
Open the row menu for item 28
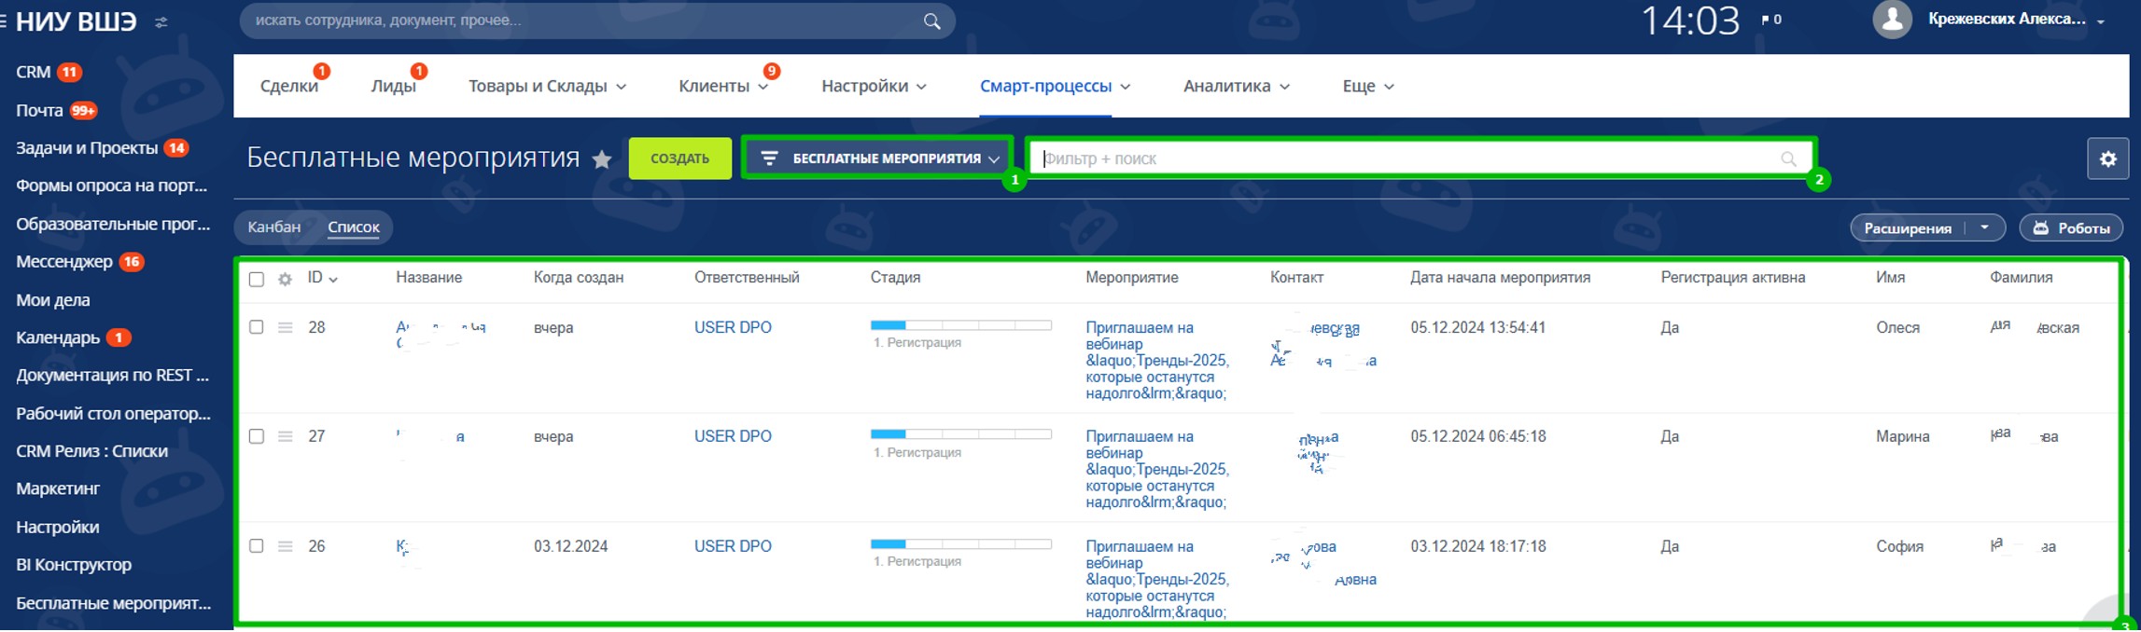[285, 328]
